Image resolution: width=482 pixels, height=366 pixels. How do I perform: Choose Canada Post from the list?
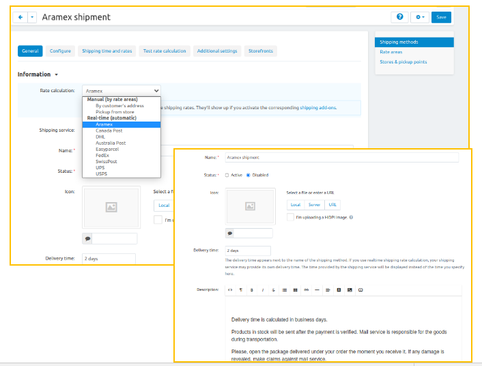coord(109,130)
